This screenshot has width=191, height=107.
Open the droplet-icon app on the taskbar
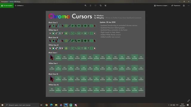coord(61,105)
